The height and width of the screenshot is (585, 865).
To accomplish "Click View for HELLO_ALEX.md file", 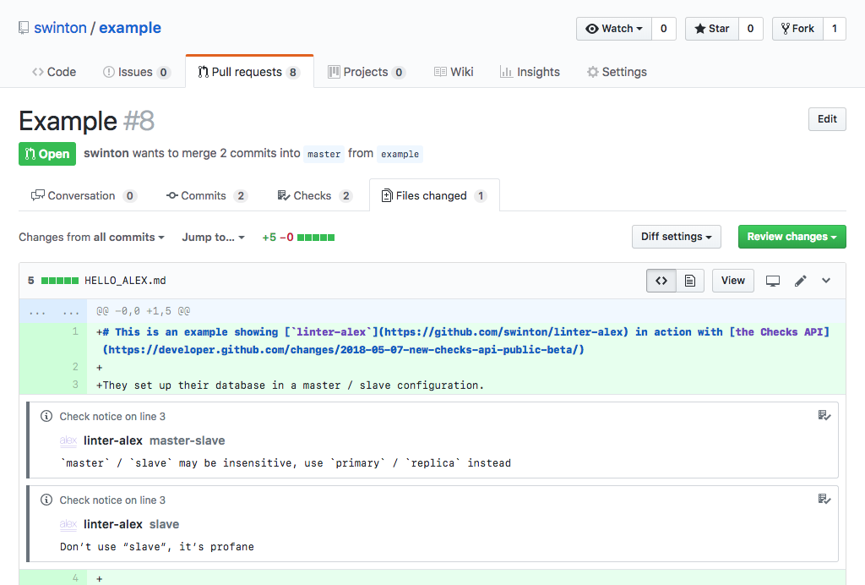I will [733, 281].
